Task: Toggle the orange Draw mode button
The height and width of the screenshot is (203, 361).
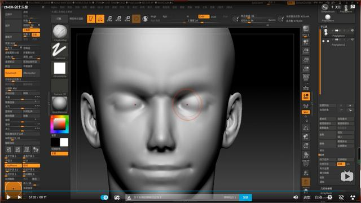Action: point(100,19)
